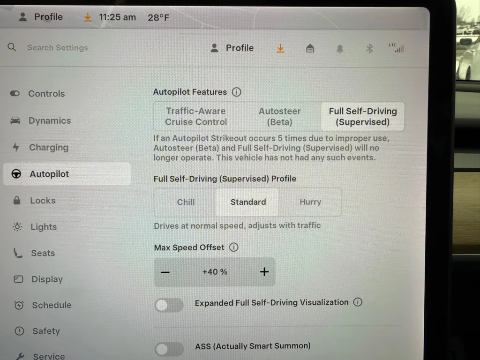
Task: Choose the Chill driving profile
Action: (186, 202)
